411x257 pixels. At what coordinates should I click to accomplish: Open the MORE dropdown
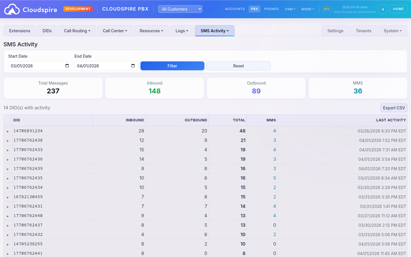pos(307,9)
